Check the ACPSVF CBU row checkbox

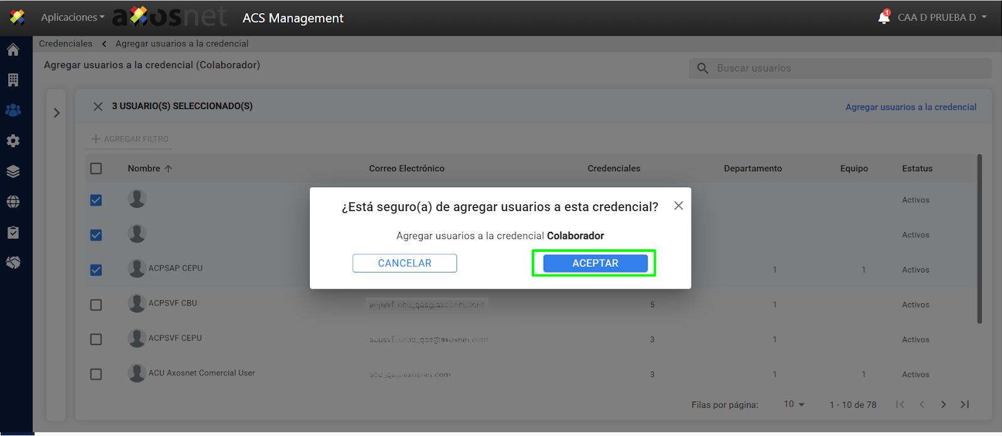(96, 305)
